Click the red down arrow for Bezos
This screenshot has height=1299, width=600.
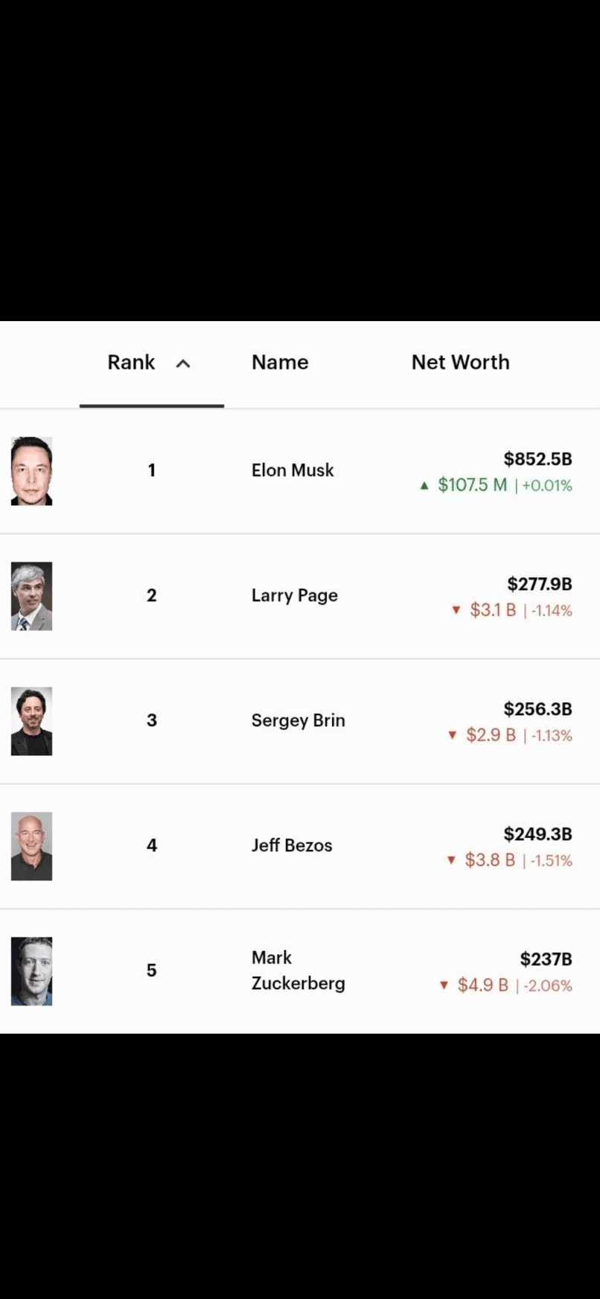pyautogui.click(x=451, y=861)
